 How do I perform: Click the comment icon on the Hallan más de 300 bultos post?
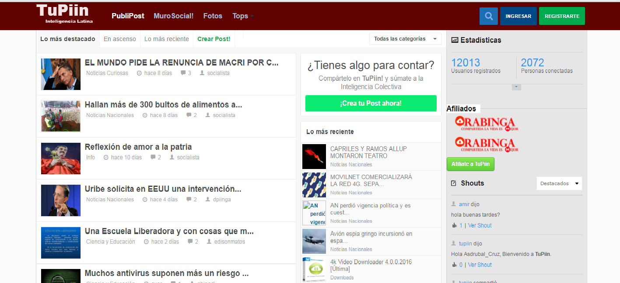(x=189, y=115)
